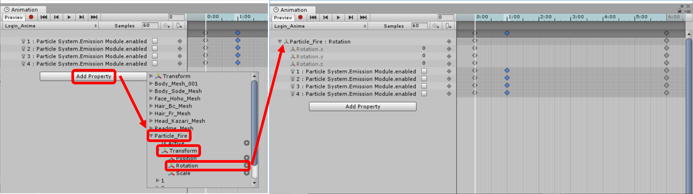Click Add Keyframe icon in right Animation window

click(x=436, y=26)
